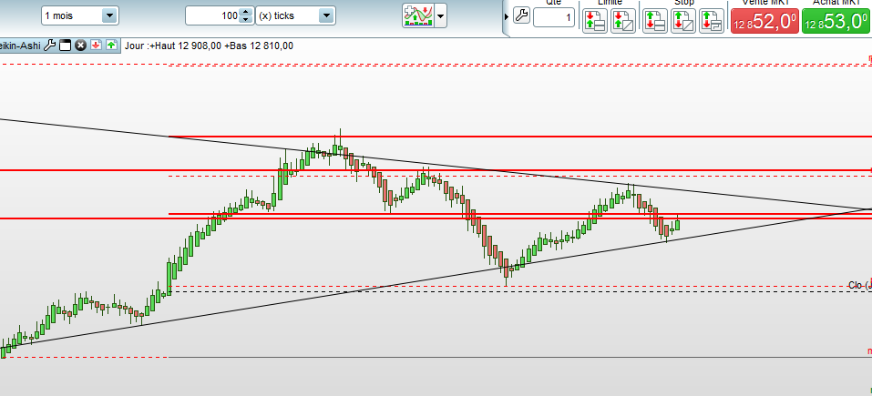
Task: Collapse trading panel with black triangle arrow
Action: pos(506,16)
